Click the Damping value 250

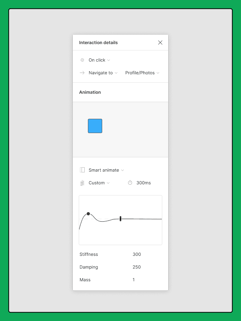coord(136,267)
